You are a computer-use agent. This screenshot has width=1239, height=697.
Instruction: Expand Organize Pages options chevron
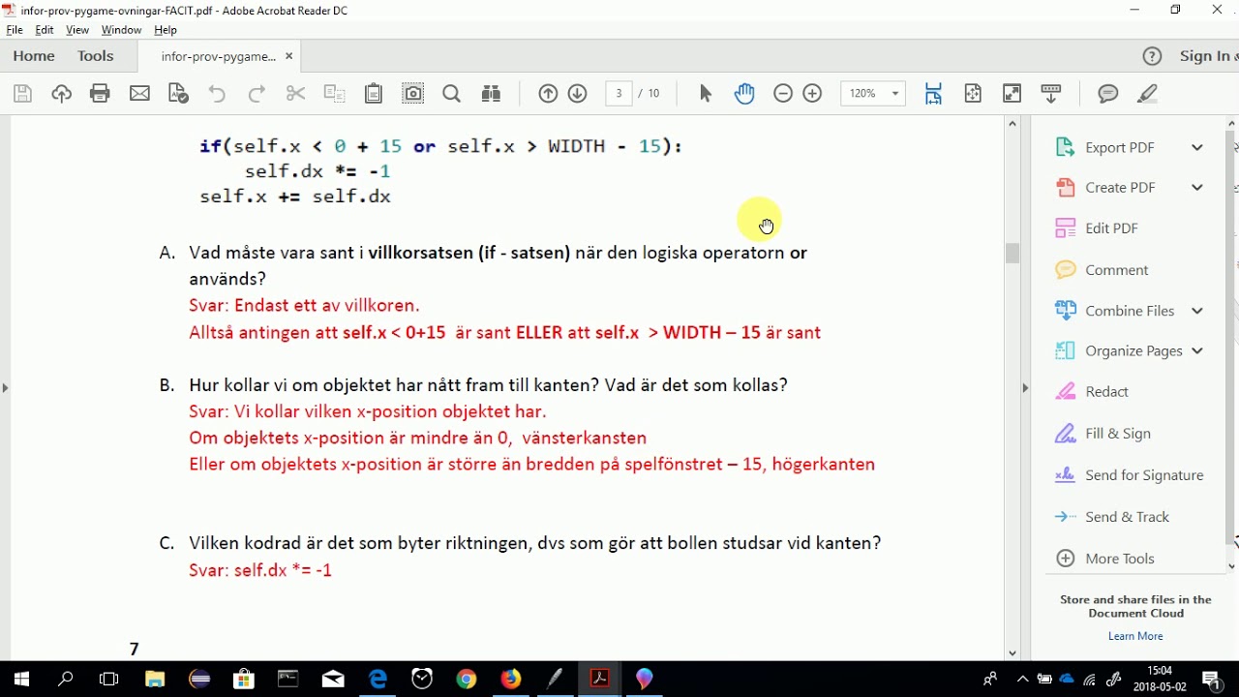tap(1197, 351)
